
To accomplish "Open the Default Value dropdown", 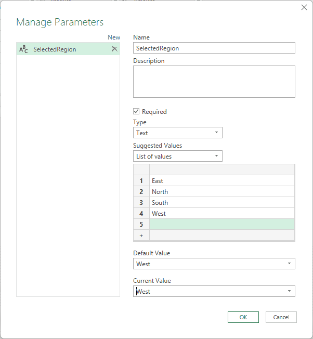I will [x=214, y=264].
